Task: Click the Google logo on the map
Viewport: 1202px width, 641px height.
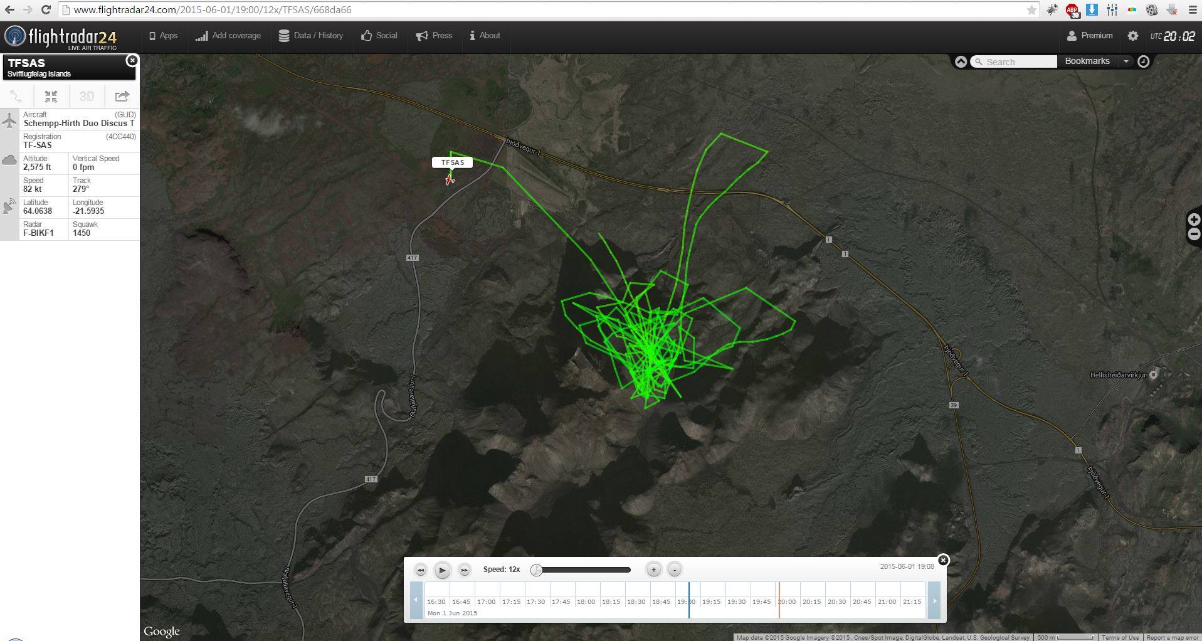Action: coord(162,631)
